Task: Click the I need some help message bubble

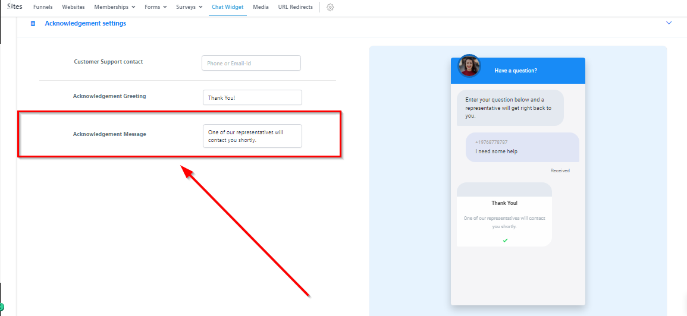Action: point(522,147)
